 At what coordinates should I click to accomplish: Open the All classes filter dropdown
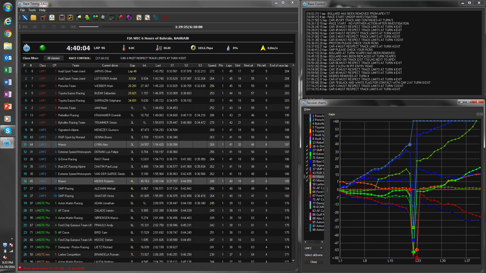pos(53,58)
